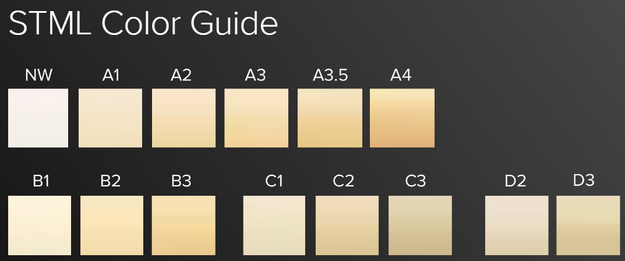Pick the A4 color swatch

(x=402, y=118)
